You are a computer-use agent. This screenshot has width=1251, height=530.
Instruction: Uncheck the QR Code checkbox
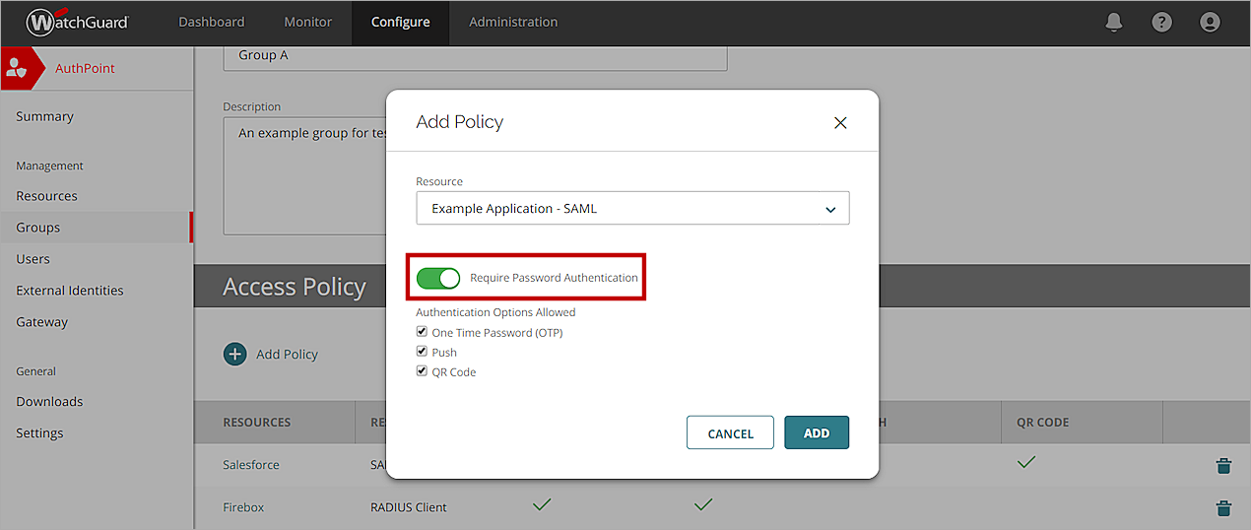tap(423, 371)
